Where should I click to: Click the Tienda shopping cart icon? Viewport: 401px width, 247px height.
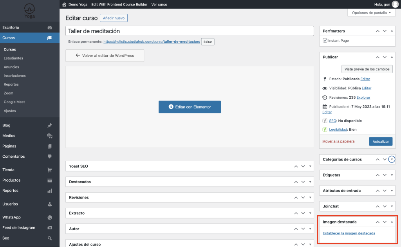tap(50, 170)
